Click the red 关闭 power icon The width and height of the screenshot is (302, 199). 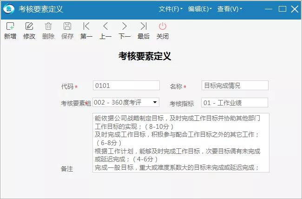click(163, 26)
